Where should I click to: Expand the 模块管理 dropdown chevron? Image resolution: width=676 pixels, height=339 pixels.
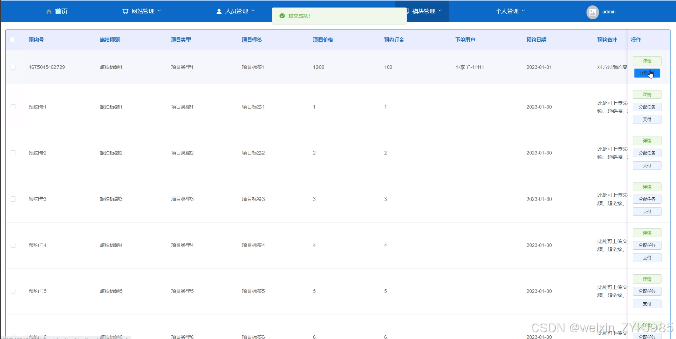tap(440, 11)
